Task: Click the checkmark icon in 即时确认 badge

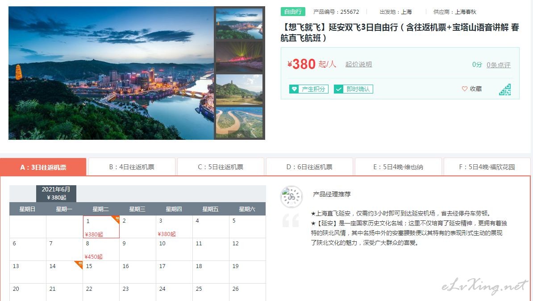Action: click(x=338, y=89)
